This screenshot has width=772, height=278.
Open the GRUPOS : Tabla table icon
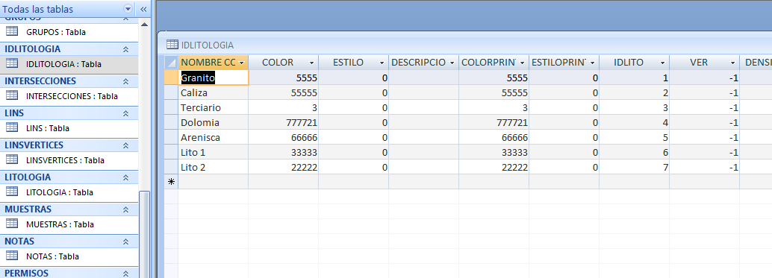[x=12, y=31]
